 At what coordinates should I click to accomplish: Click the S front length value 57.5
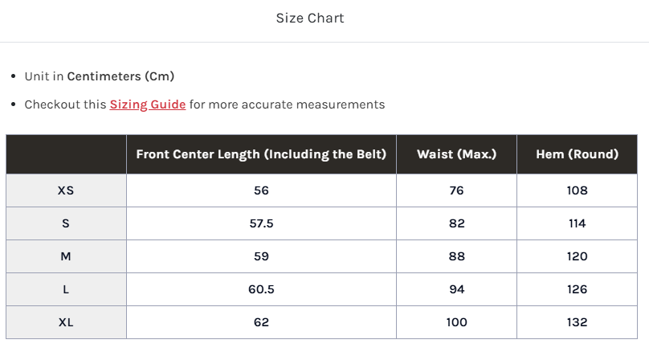(261, 223)
